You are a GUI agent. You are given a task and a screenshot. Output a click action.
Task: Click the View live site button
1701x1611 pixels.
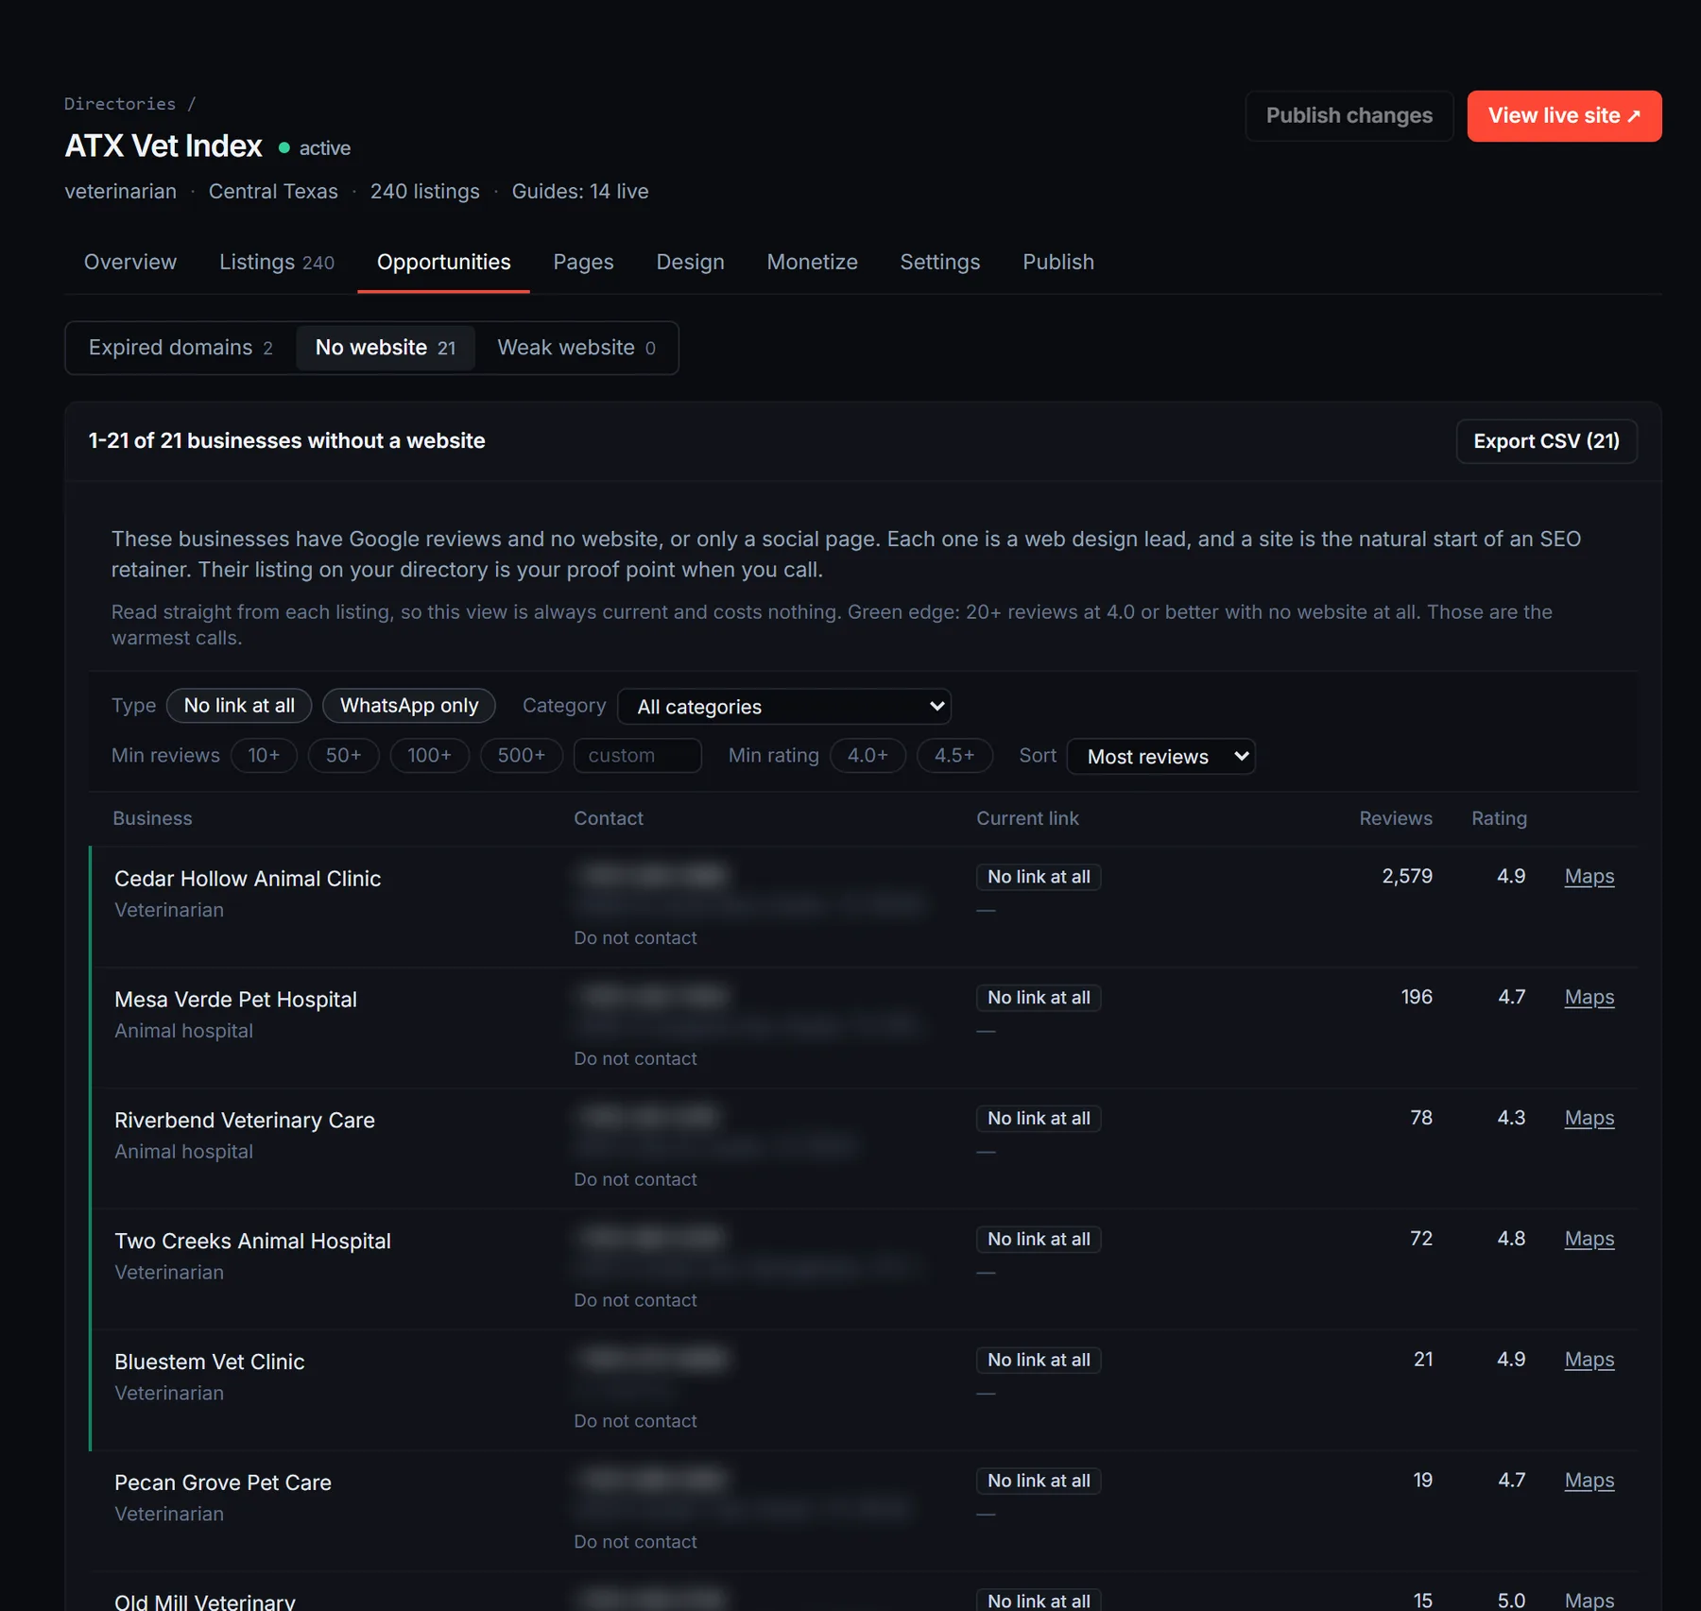coord(1564,116)
